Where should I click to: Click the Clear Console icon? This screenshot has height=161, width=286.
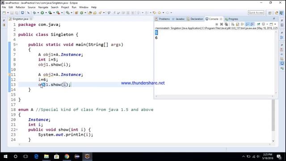tap(232, 24)
